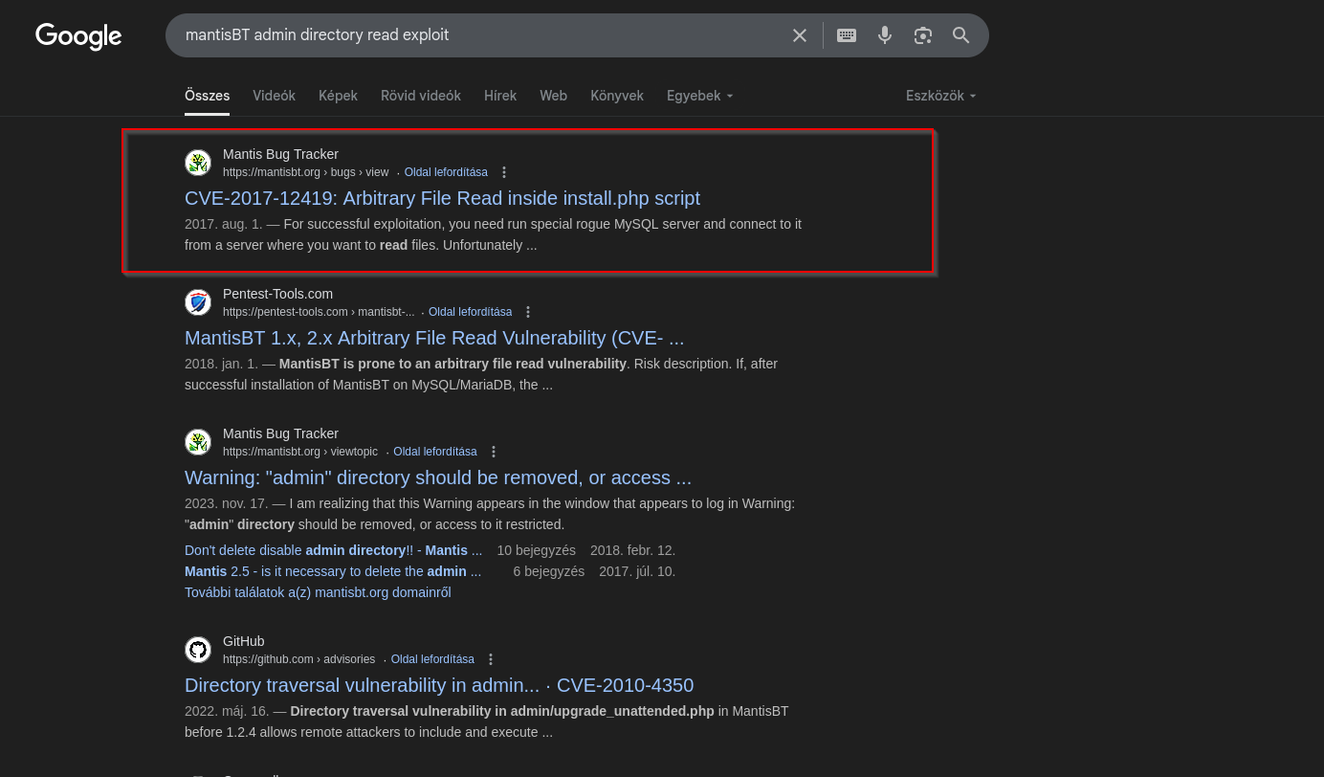Submit search with magnifying glass icon
The height and width of the screenshot is (777, 1324).
coord(961,35)
